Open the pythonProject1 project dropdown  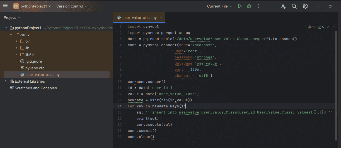(x=32, y=6)
